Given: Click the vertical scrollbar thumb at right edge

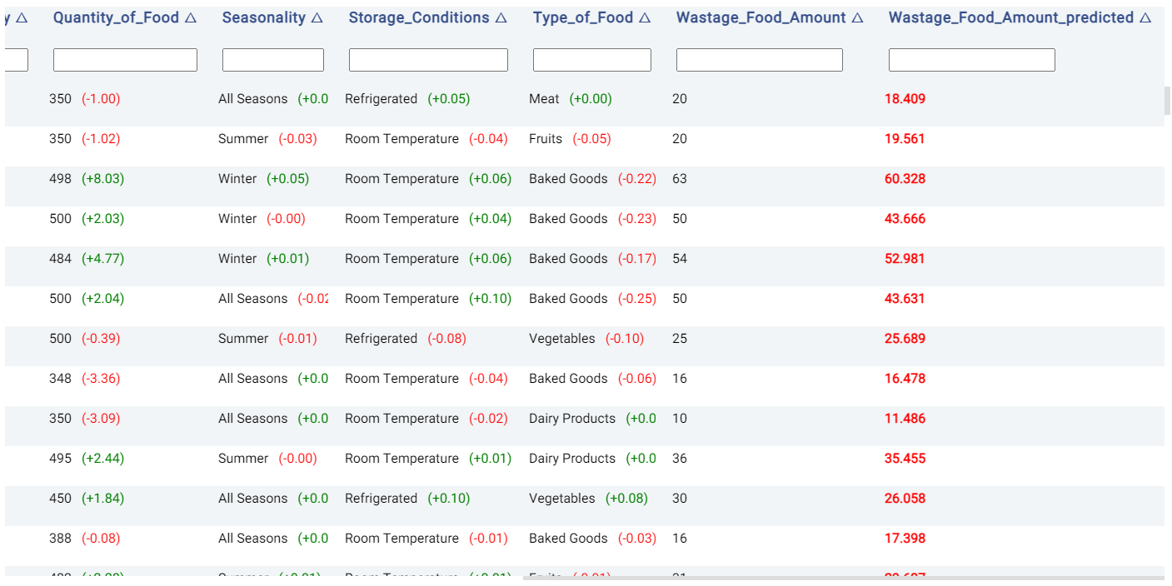Looking at the screenshot, I should (x=1167, y=100).
